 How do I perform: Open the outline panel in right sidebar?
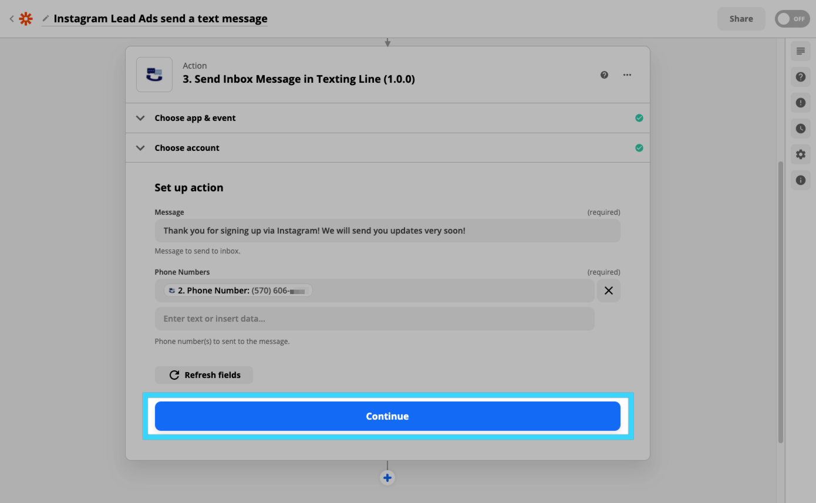tap(801, 52)
